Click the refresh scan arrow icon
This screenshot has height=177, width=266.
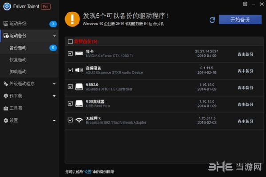click(212, 20)
